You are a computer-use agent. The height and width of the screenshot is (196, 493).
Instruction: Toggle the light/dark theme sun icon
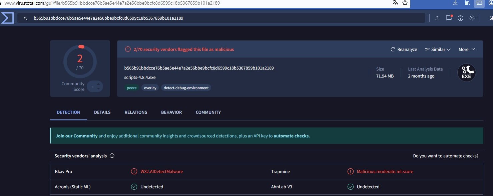[x=472, y=18]
